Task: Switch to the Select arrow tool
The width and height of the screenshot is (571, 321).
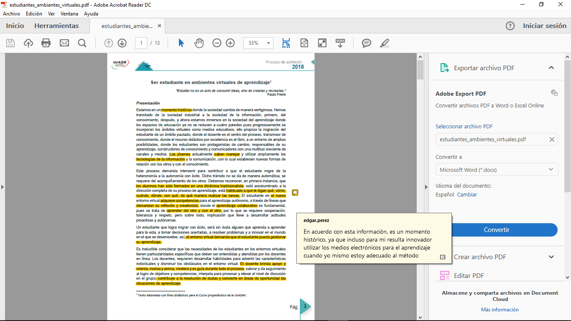Action: (181, 43)
